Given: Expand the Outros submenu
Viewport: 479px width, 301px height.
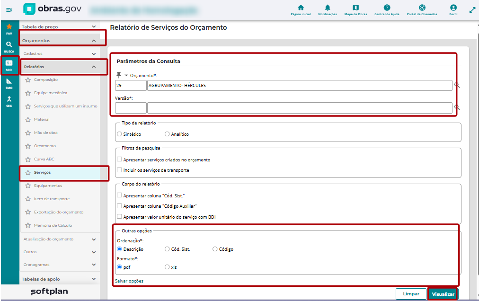Looking at the screenshot, I should (x=94, y=252).
